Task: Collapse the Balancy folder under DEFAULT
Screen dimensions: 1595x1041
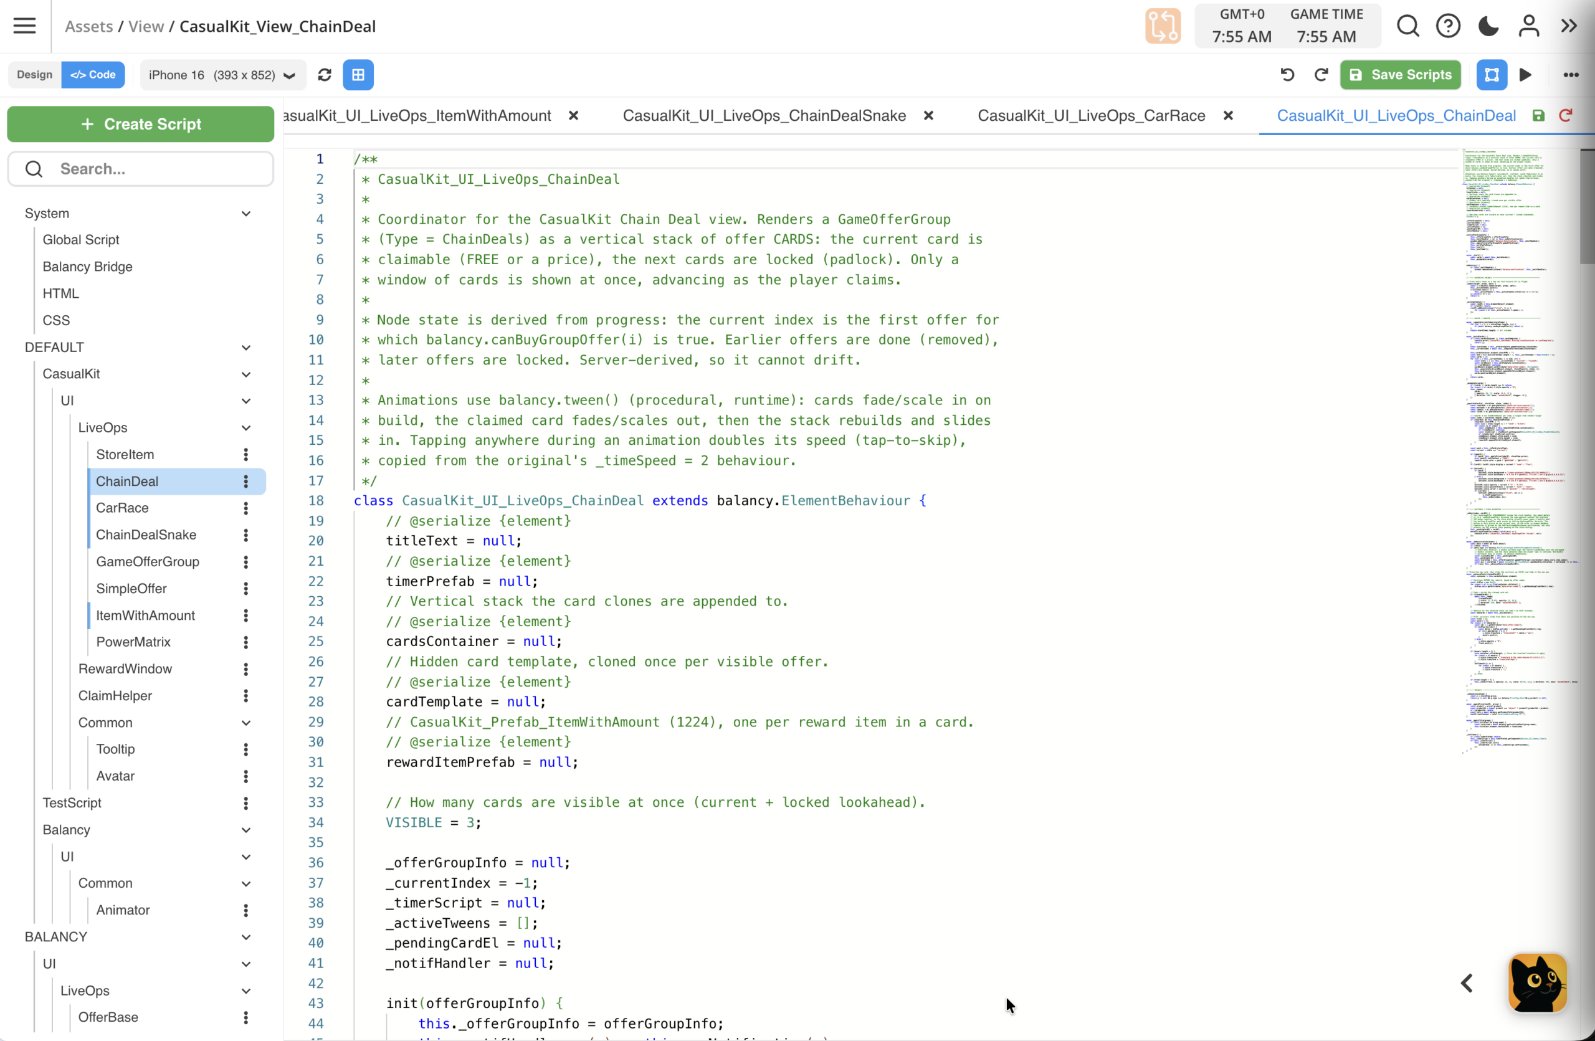Action: click(246, 830)
